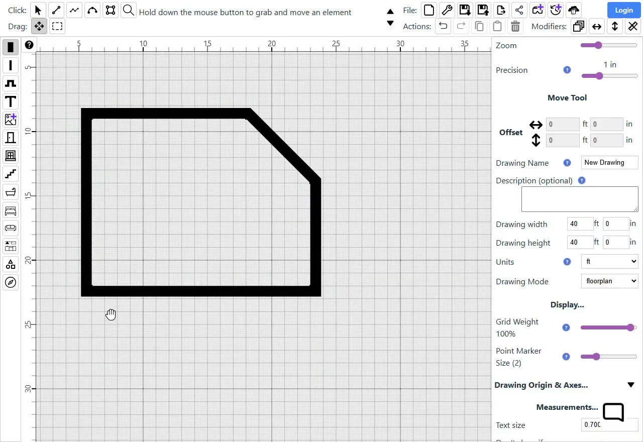
Task: Flip horizontally with the modifier arrow
Action: point(597,26)
